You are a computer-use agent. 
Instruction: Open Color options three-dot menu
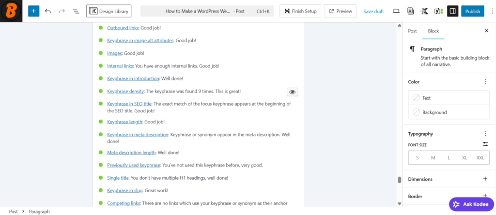(485, 82)
